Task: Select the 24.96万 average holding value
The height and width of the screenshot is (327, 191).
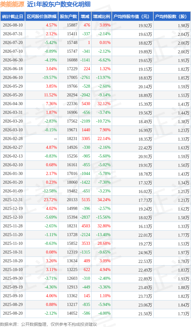Action: pyautogui.click(x=145, y=252)
